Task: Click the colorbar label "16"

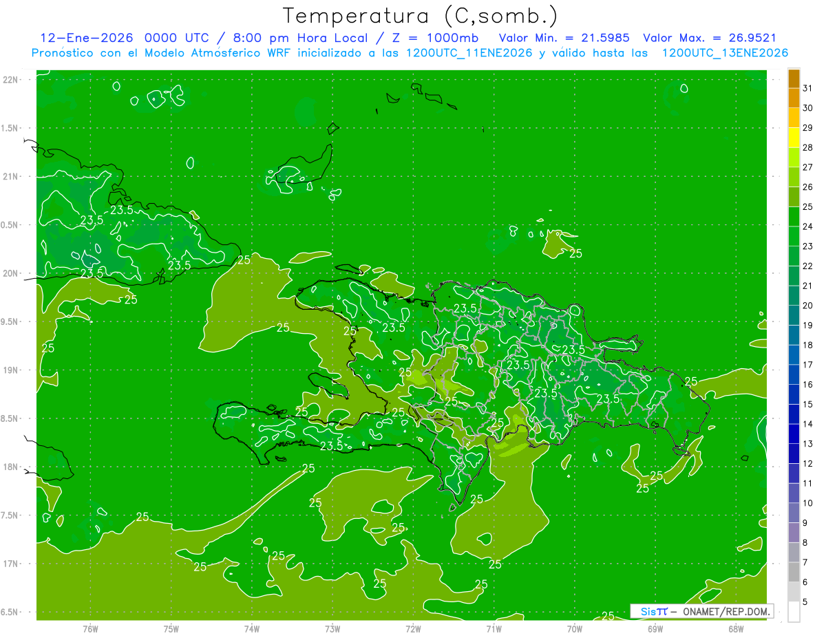Action: point(807,385)
